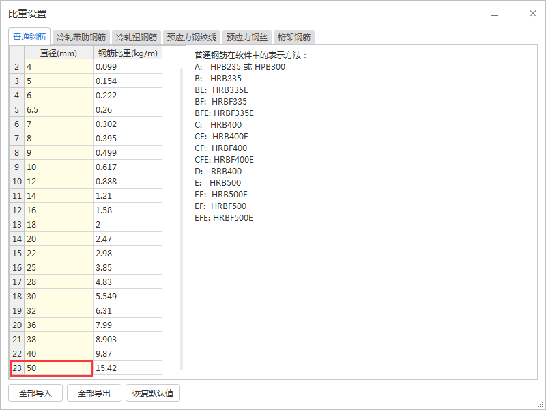Click the weight value 0.499

click(x=128, y=152)
